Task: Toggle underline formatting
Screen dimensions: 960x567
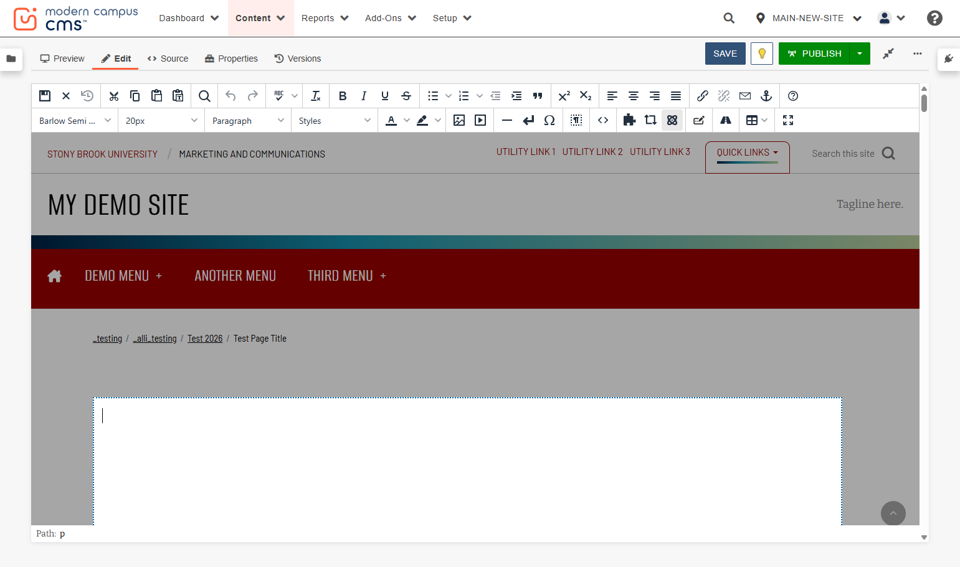Action: point(385,96)
